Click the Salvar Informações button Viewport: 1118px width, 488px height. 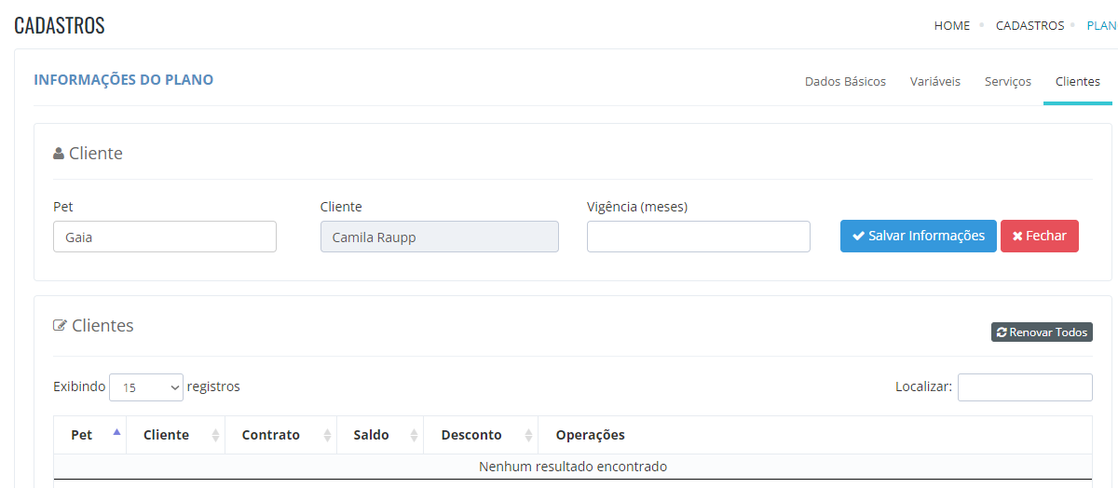(919, 236)
